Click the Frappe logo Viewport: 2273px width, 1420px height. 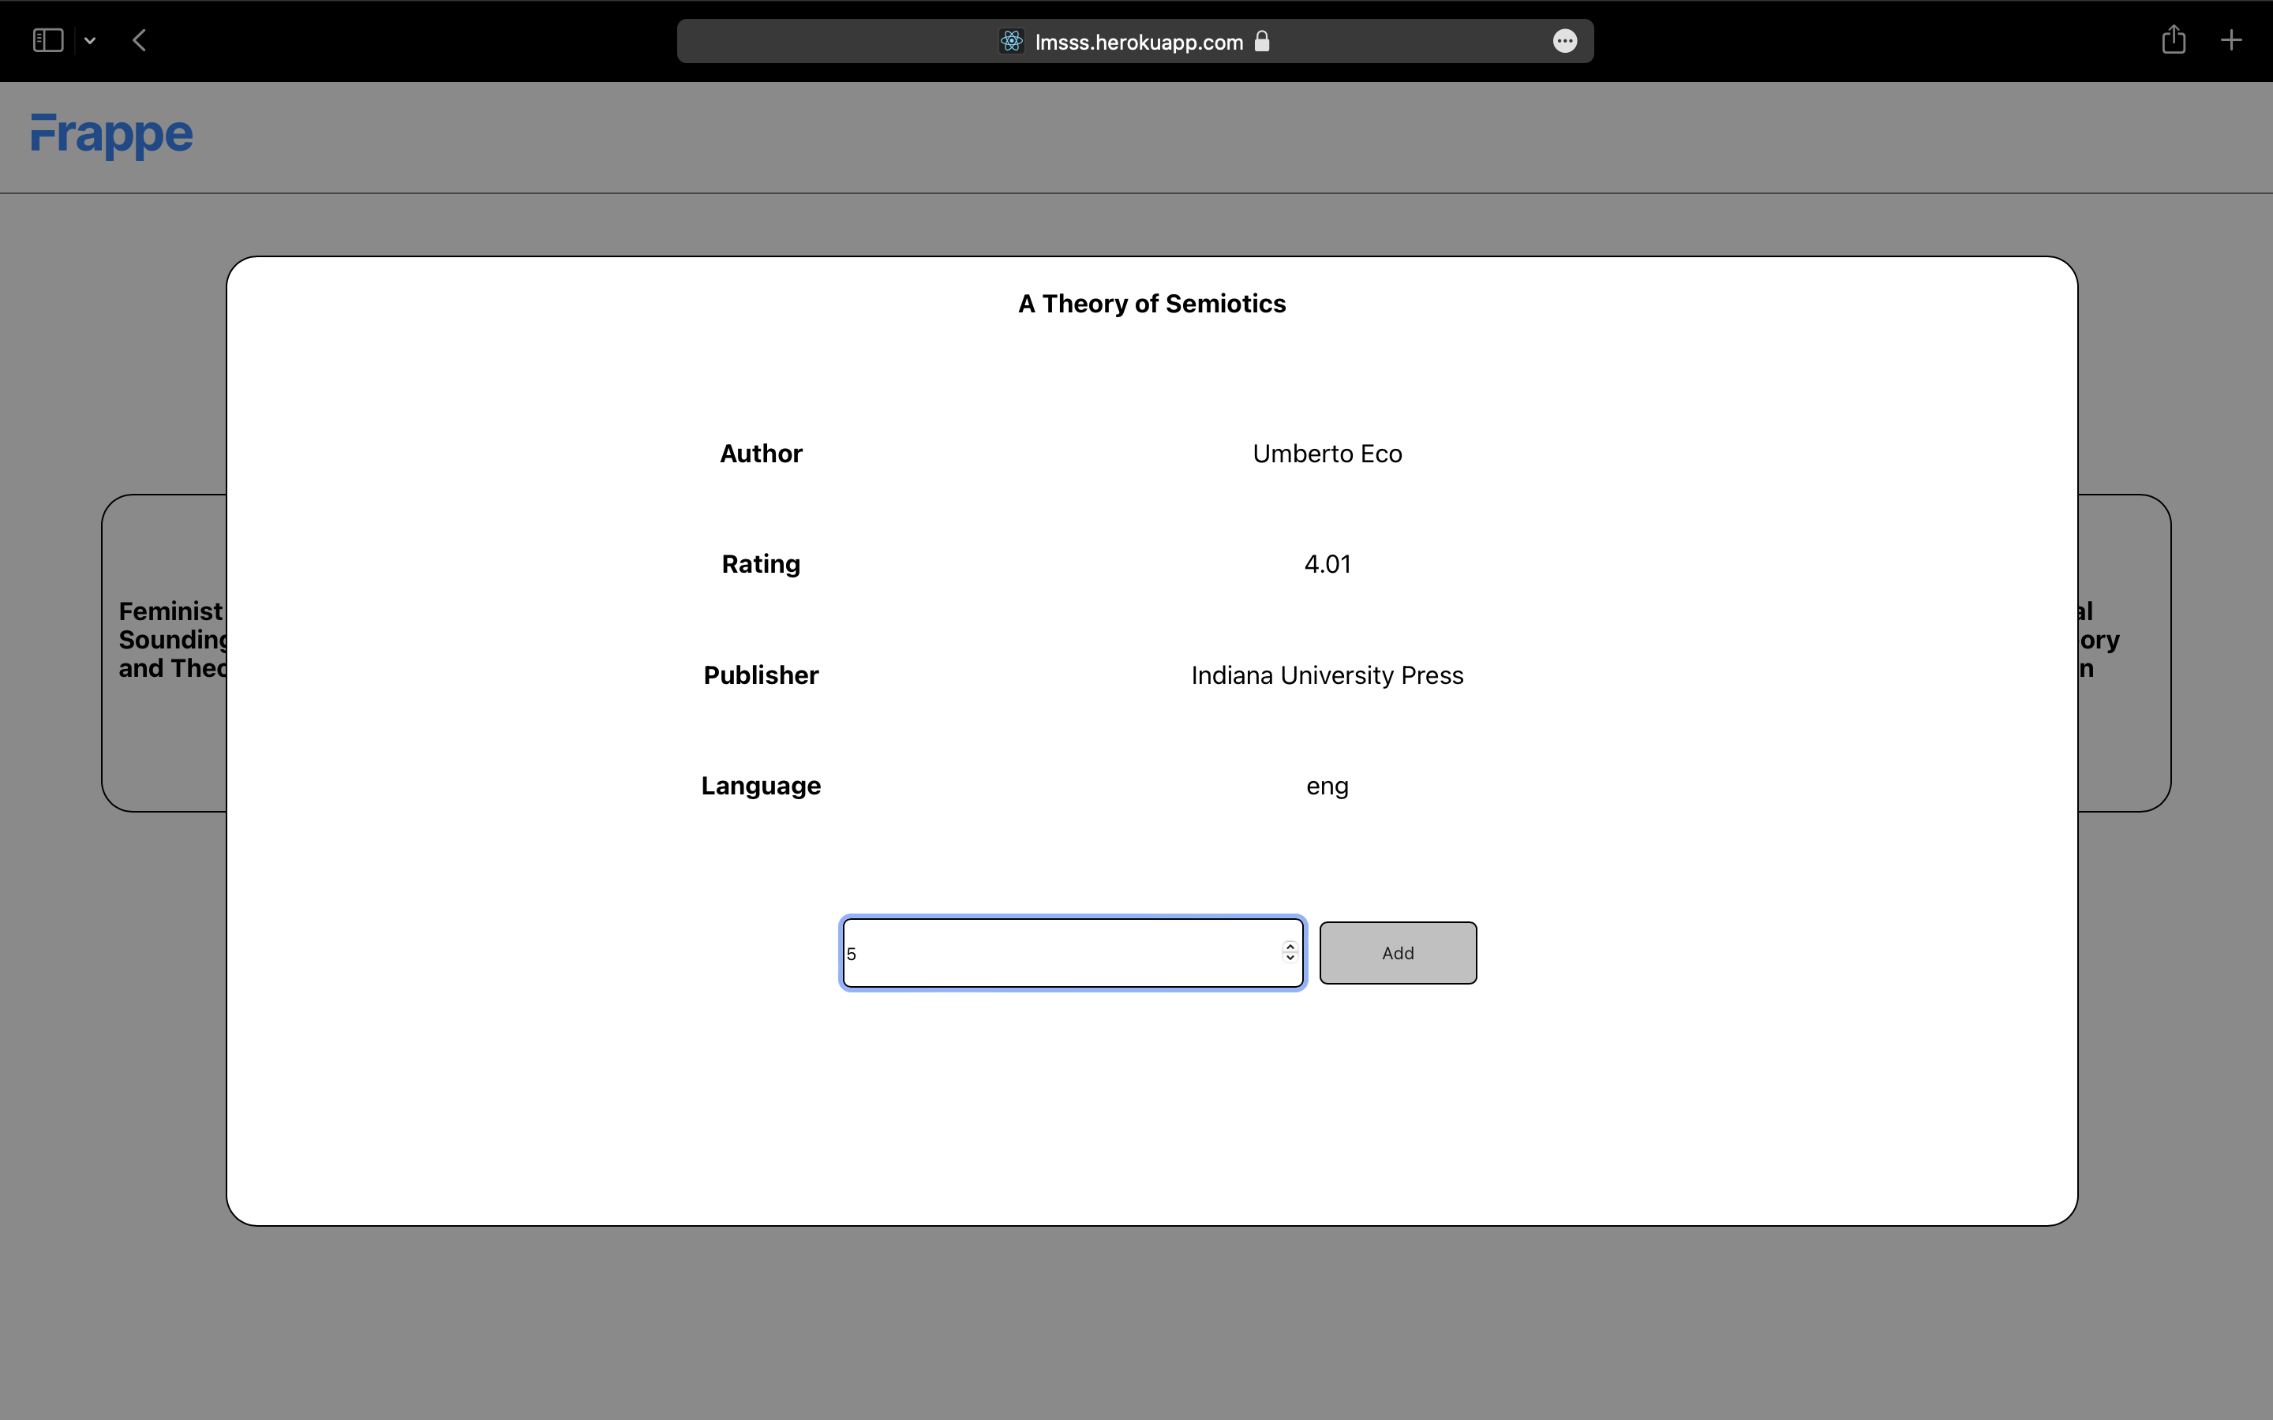(x=110, y=136)
